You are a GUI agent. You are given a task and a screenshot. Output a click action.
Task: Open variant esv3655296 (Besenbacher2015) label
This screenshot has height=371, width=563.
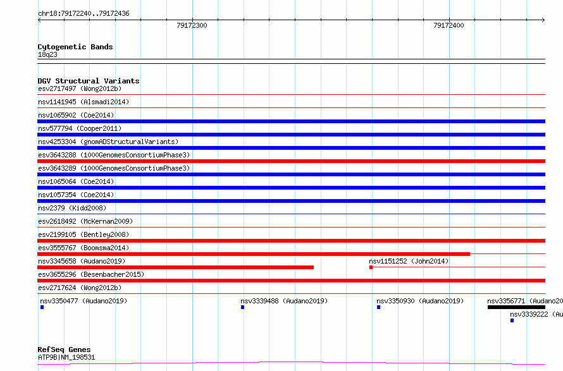[91, 274]
